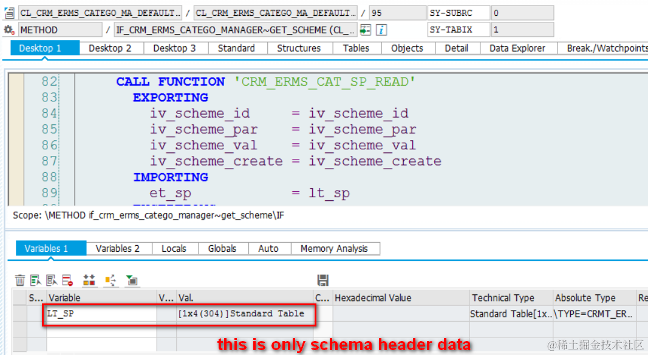Open the Tables tab
This screenshot has height=355, width=648.
tap(356, 49)
